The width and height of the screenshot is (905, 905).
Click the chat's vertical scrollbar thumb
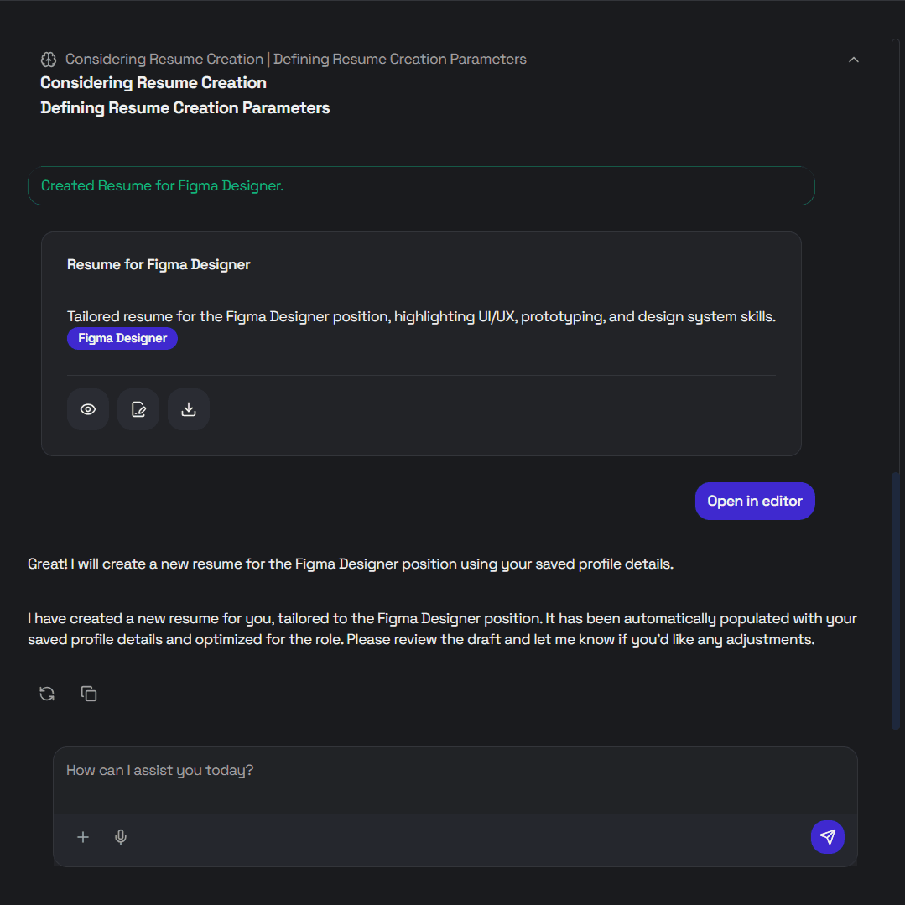pos(895,600)
